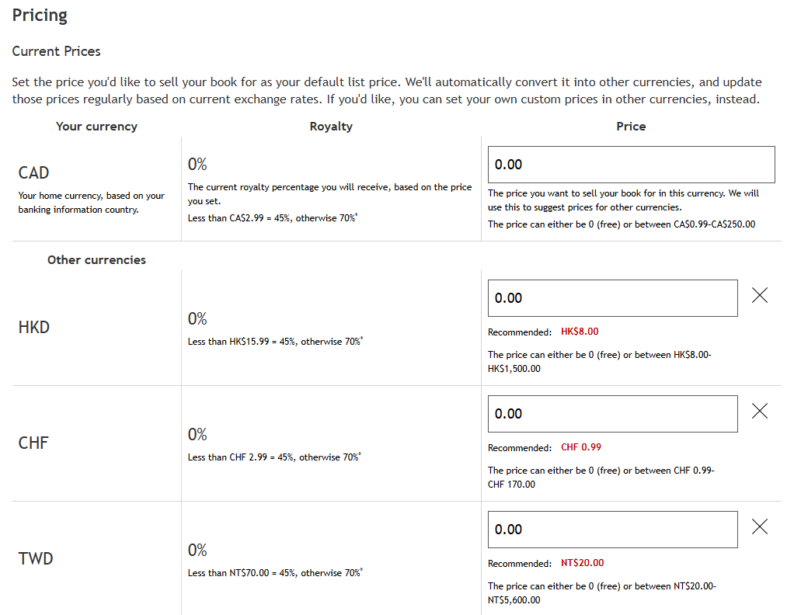This screenshot has height=615, width=787.
Task: Click the CAD price input field
Action: 631,165
